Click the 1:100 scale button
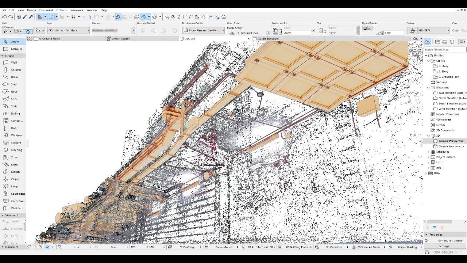This screenshot has width=467, height=263. pos(150,247)
